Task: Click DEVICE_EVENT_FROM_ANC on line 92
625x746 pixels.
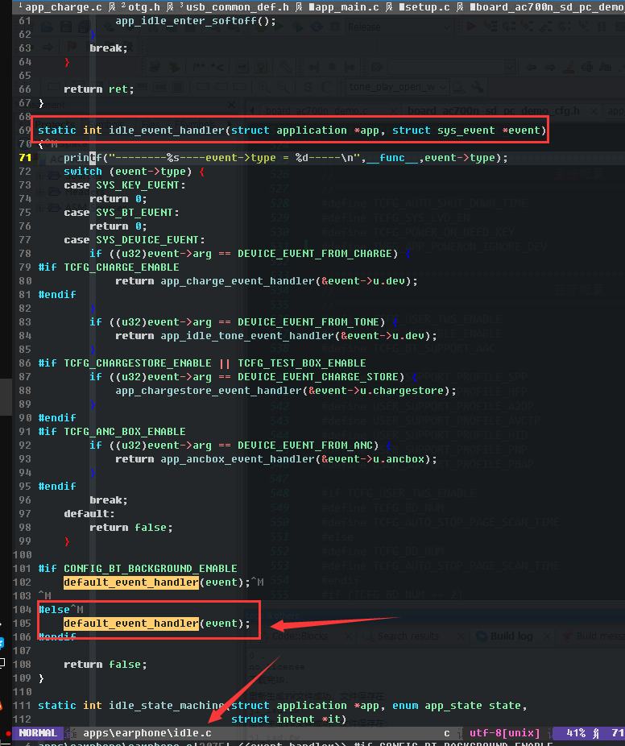Action: [x=305, y=446]
